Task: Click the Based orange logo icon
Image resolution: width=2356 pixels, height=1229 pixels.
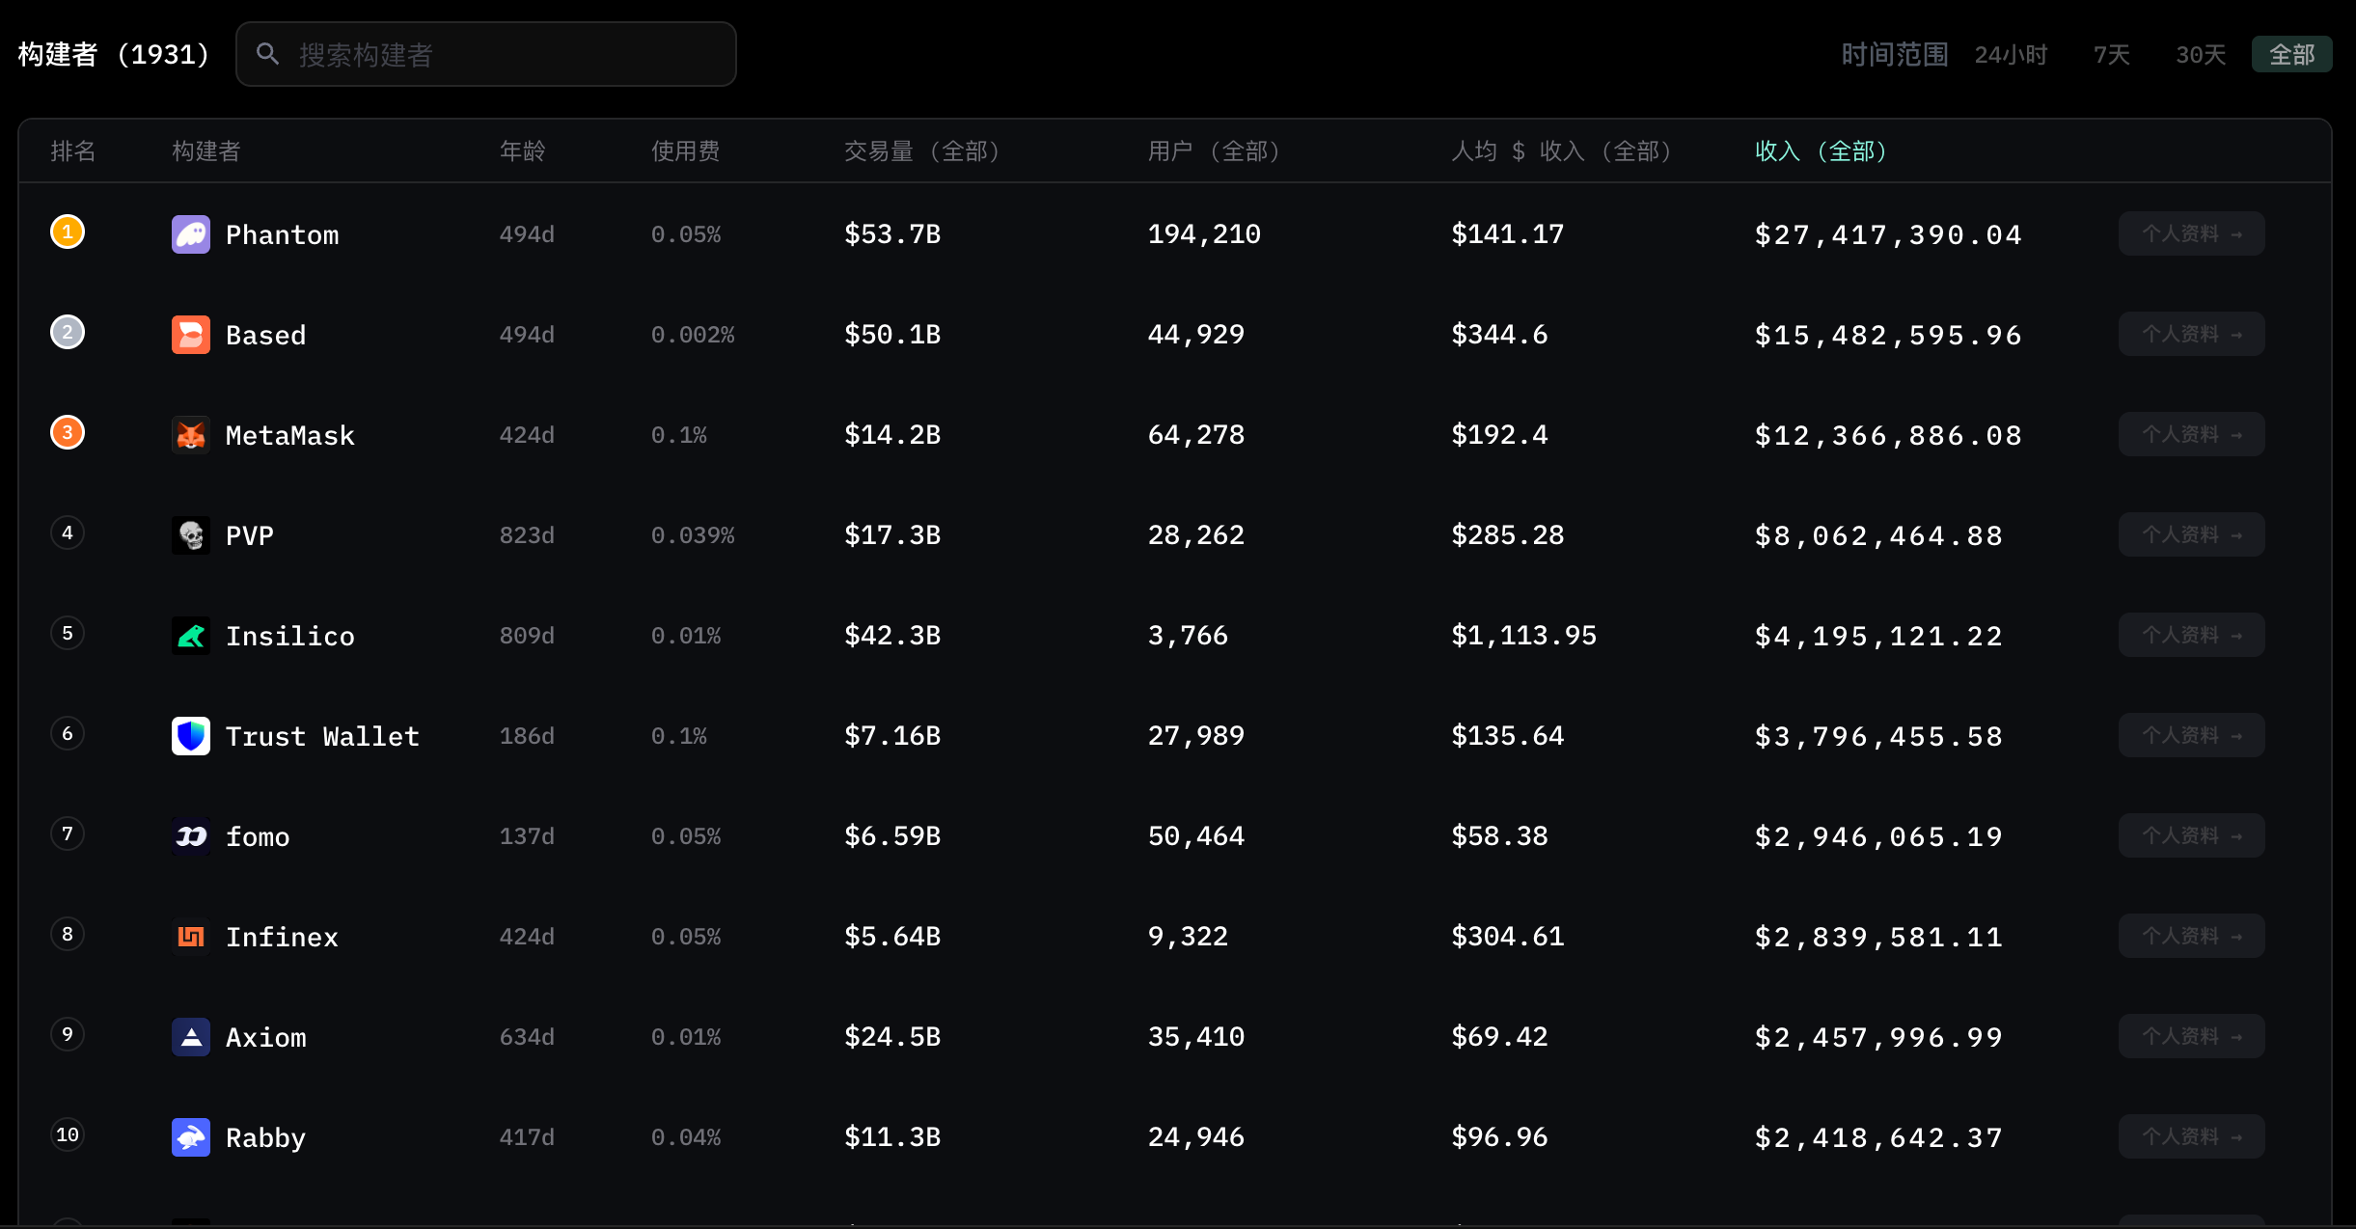Action: click(191, 335)
